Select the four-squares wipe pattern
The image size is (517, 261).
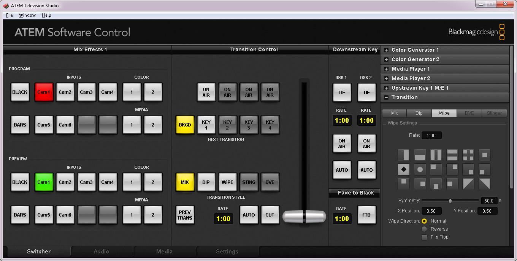(468, 155)
